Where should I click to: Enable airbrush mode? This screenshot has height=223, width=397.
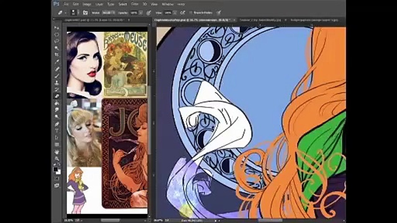click(x=182, y=13)
